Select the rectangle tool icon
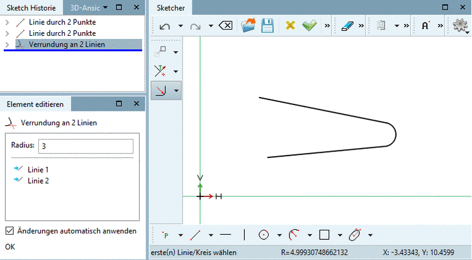 coord(324,235)
